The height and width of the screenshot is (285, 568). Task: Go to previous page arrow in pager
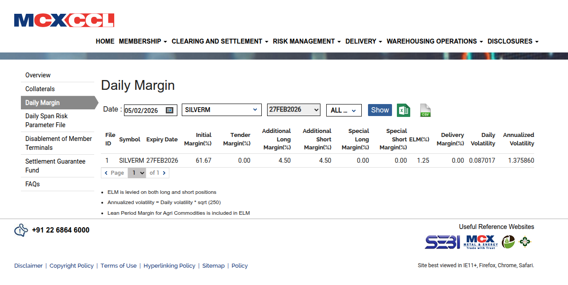tap(106, 173)
